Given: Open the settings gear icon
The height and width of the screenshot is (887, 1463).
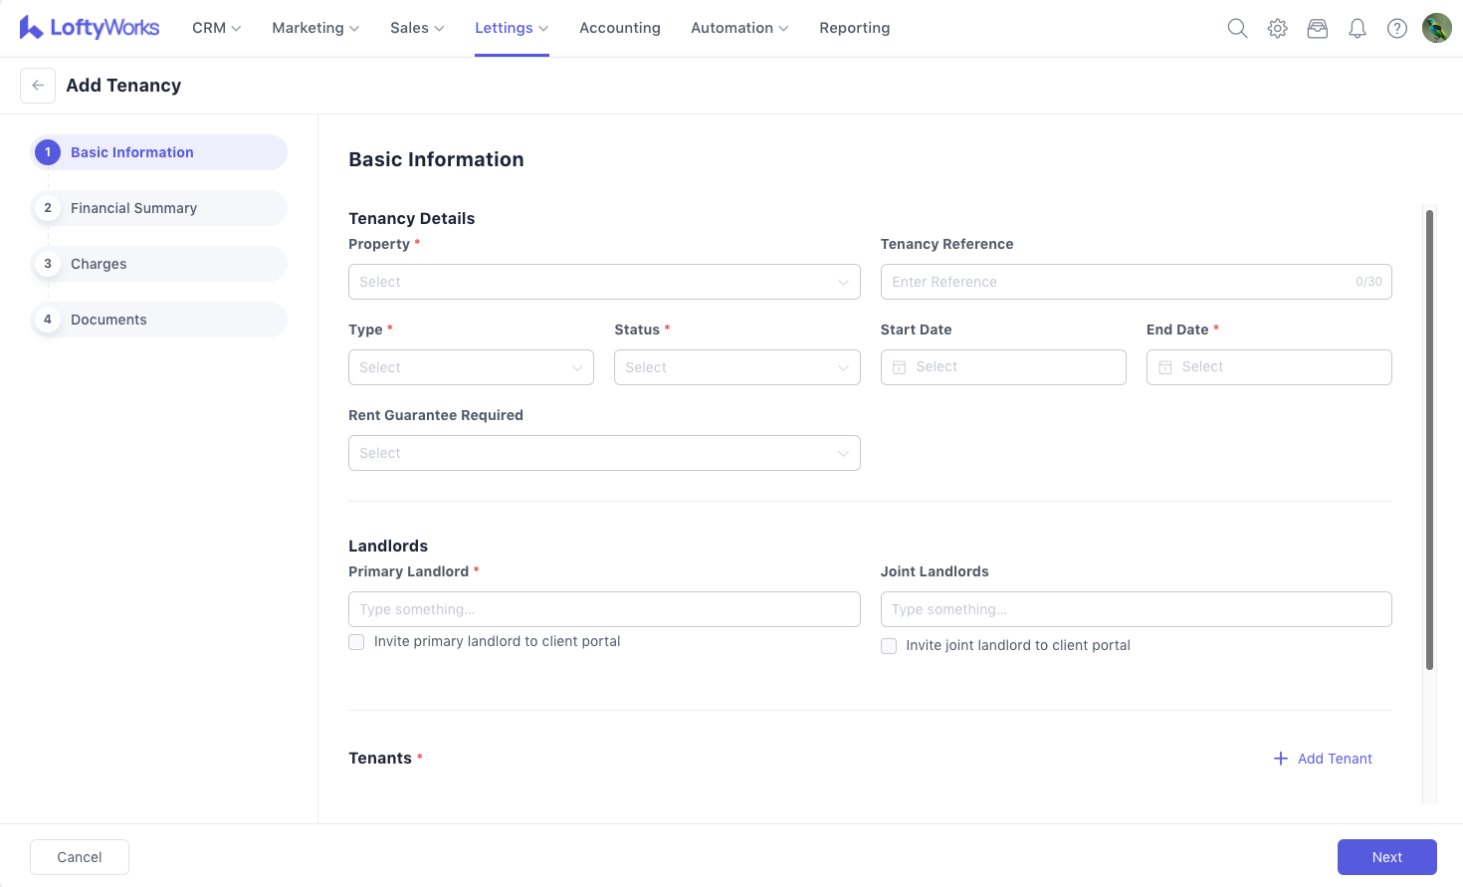Looking at the screenshot, I should pos(1277,29).
